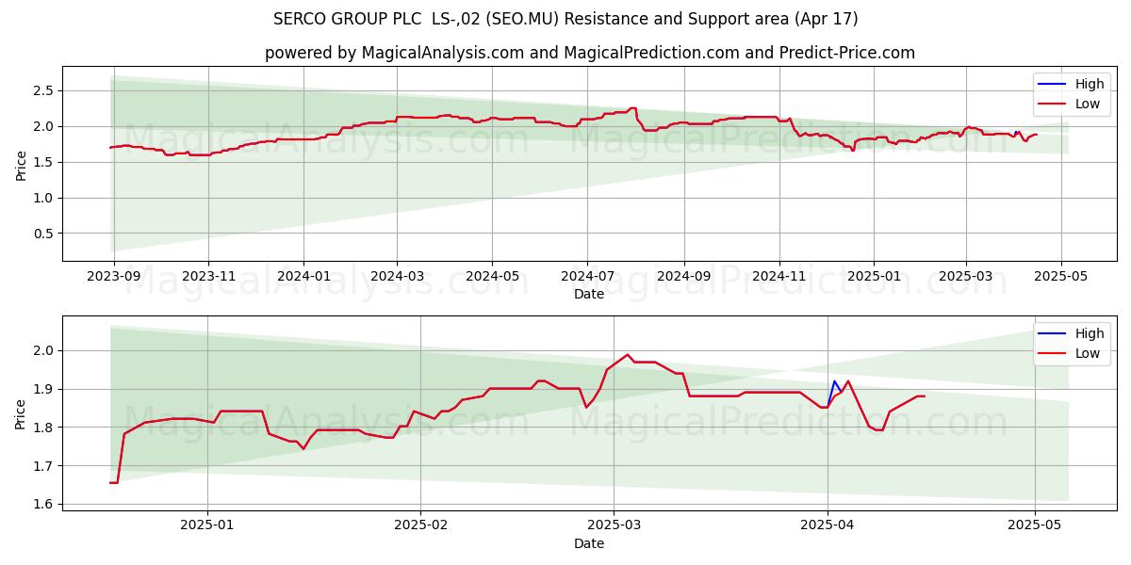Click the 'Date' axis label under the bottom chart
Viewport: 1131px width, 565px height.
pyautogui.click(x=589, y=543)
